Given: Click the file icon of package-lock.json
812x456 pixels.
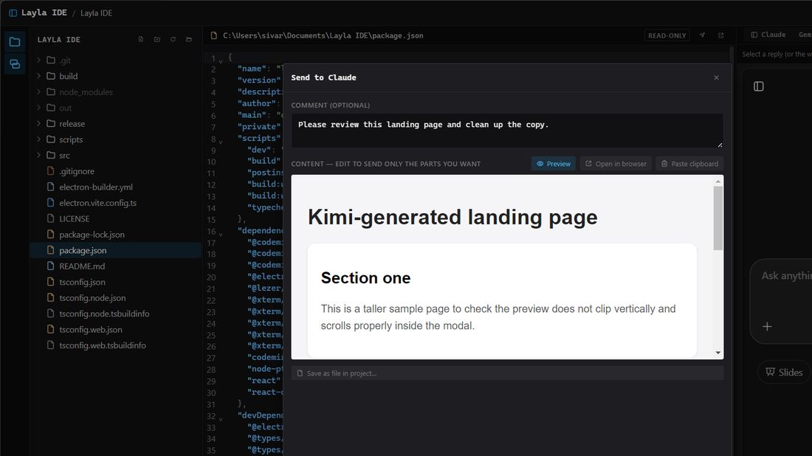Looking at the screenshot, I should click(x=50, y=234).
